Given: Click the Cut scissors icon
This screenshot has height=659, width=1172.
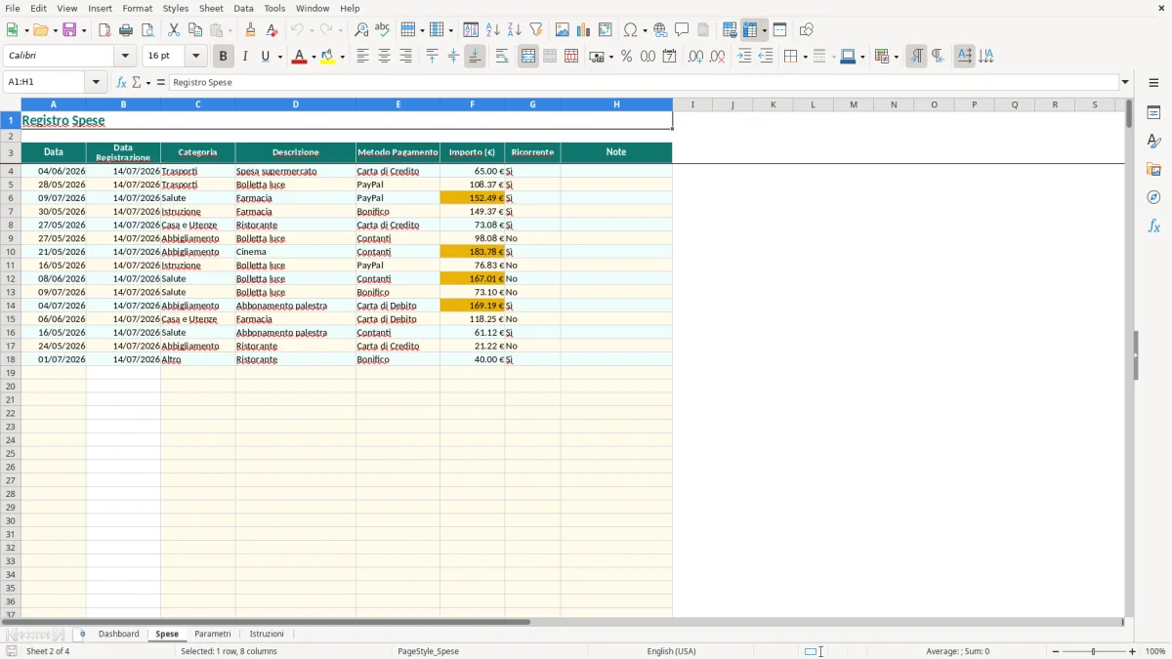Looking at the screenshot, I should coord(174,30).
